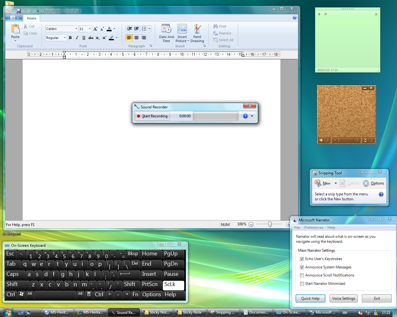Open the Preferences menu in Narrator
Image resolution: width=397 pixels, height=317 pixels.
coord(314,228)
